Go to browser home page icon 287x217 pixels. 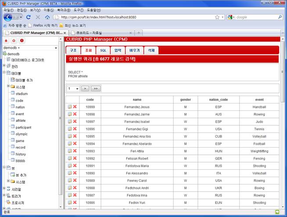pyautogui.click(x=47, y=17)
